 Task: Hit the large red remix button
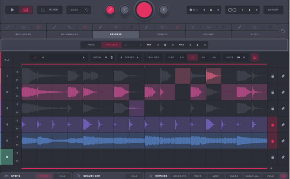tap(144, 10)
